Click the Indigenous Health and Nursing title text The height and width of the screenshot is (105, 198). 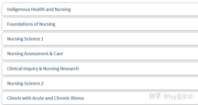coord(39,9)
